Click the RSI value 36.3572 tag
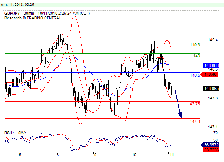224x162 pixels. point(210,145)
